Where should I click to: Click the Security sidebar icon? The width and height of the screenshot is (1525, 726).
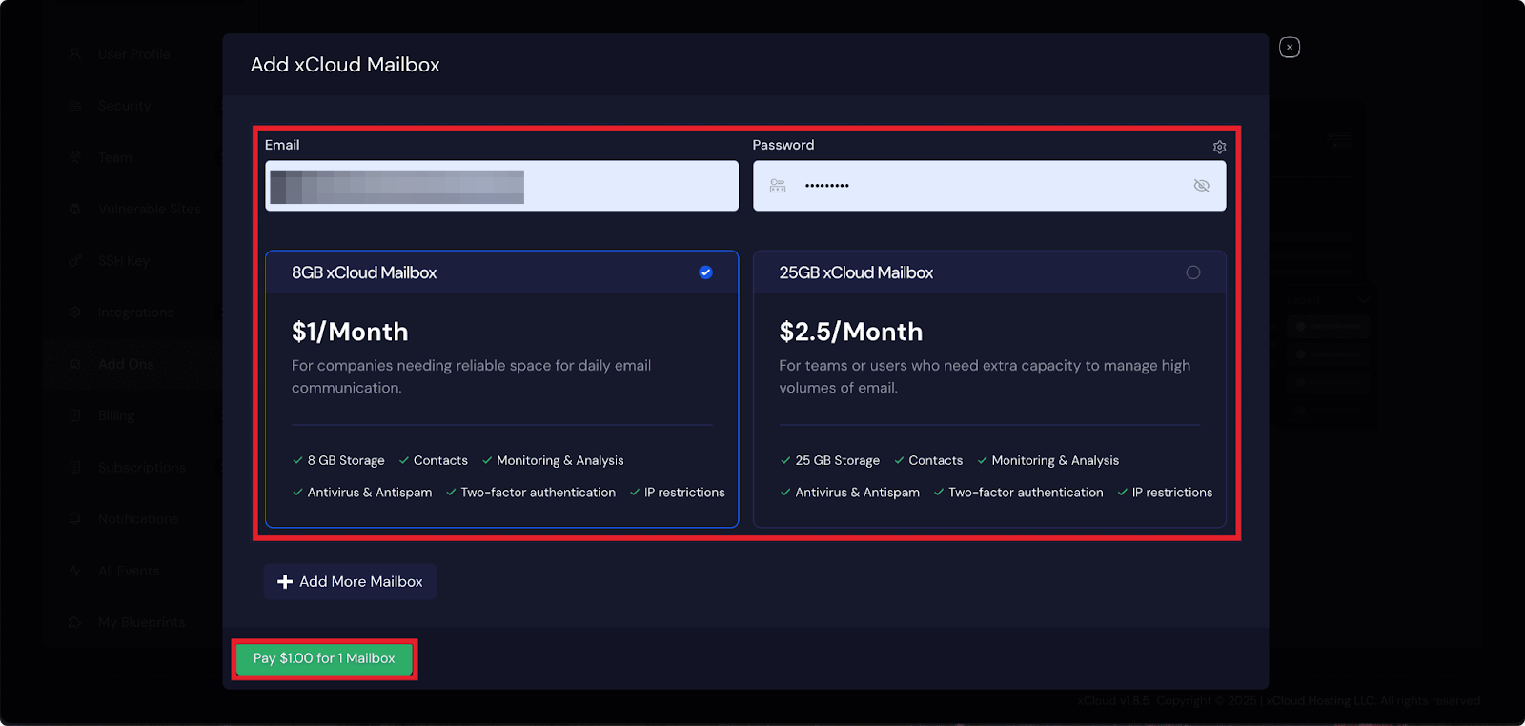[75, 106]
